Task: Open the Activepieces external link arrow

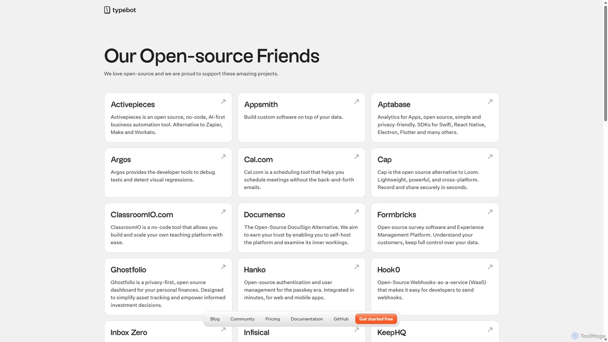Action: 223,102
